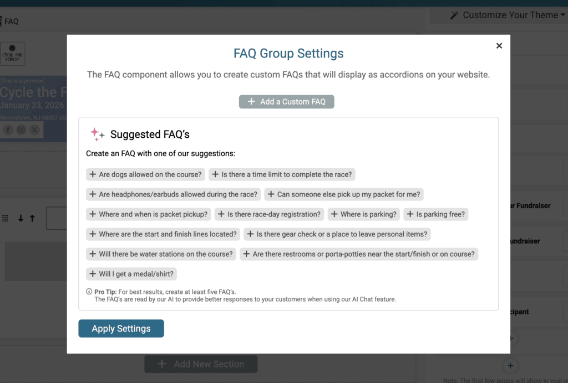This screenshot has height=383, width=568.
Task: Click the Apply Settings button
Action: click(x=121, y=328)
